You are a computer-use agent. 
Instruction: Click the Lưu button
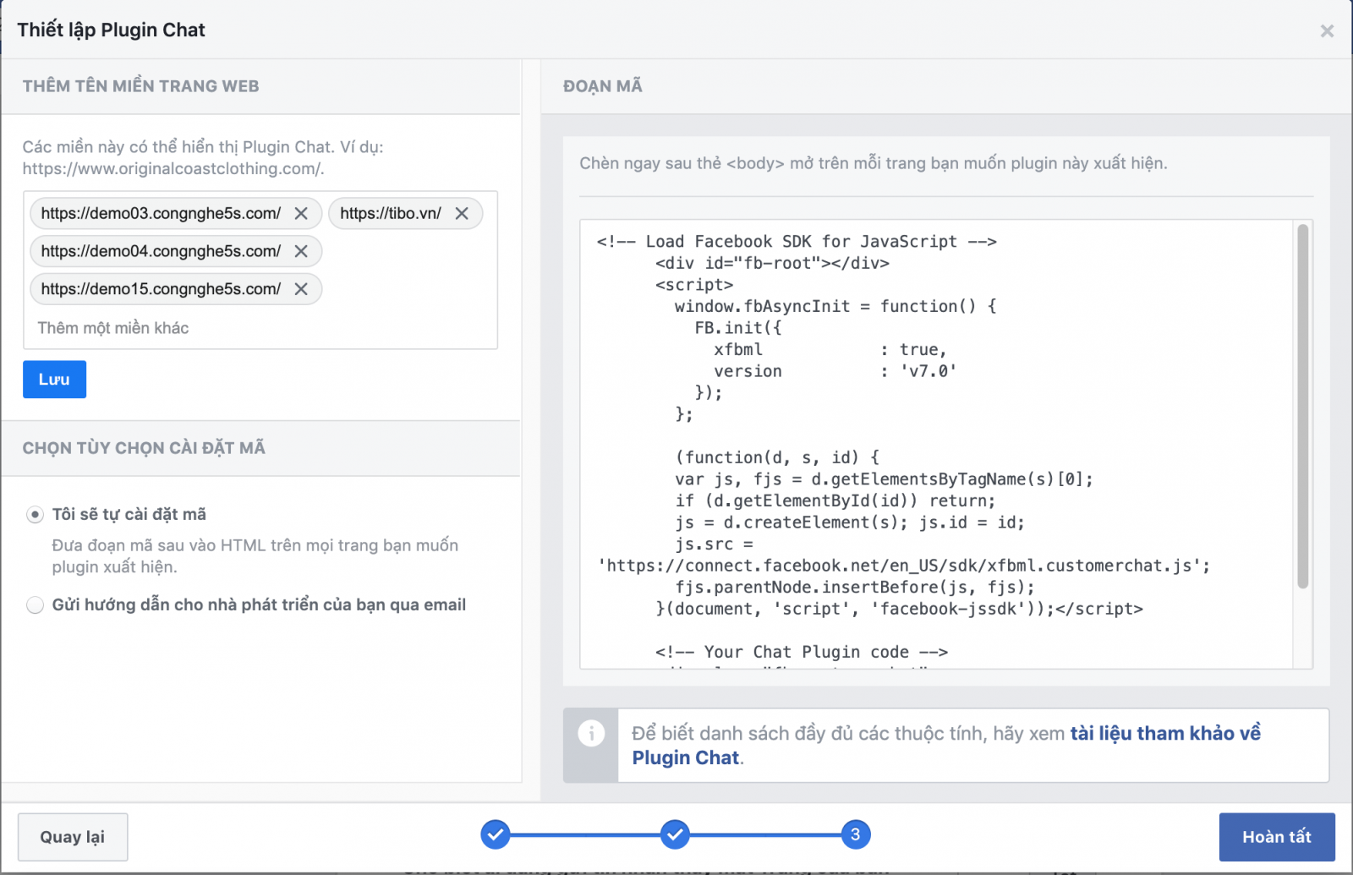54,380
